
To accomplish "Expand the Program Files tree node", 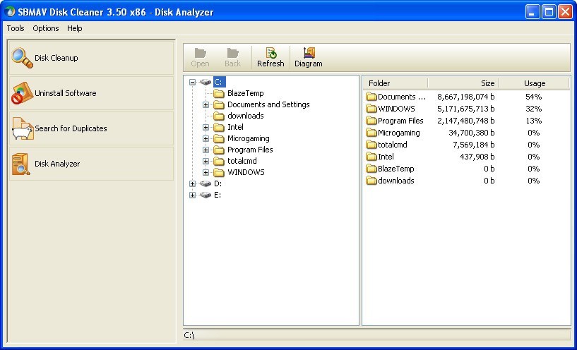I will tap(206, 150).
